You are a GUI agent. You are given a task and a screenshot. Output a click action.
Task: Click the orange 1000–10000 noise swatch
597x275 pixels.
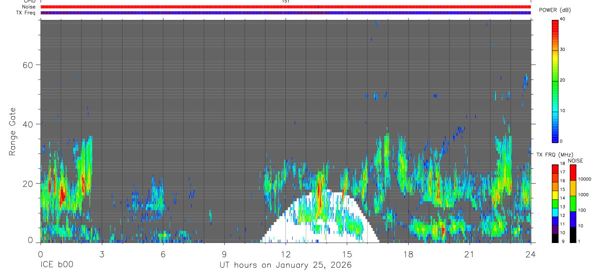pyautogui.click(x=573, y=188)
